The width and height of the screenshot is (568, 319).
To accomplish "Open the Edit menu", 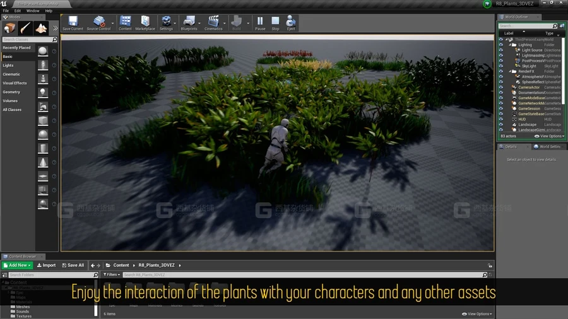I will pyautogui.click(x=18, y=11).
